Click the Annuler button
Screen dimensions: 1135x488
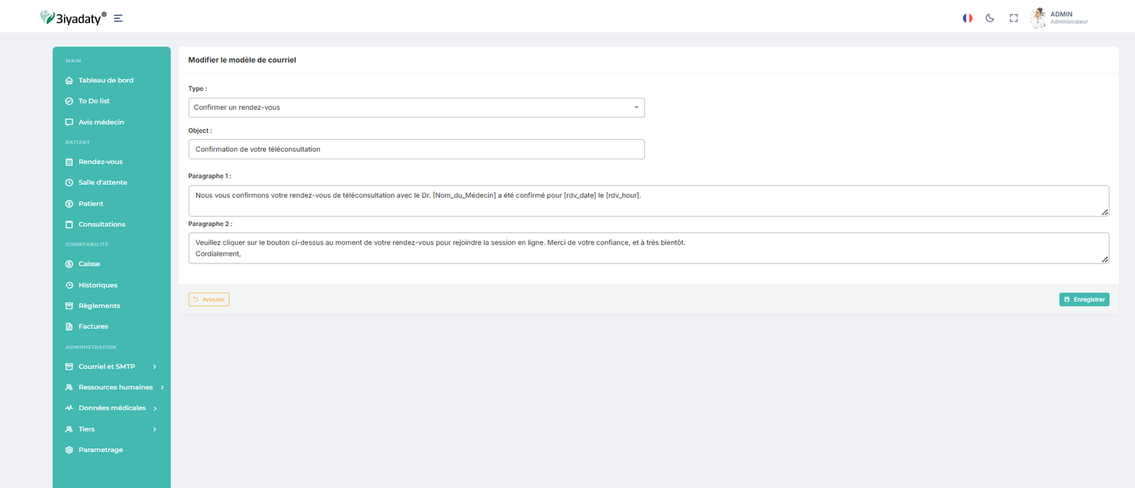(209, 300)
